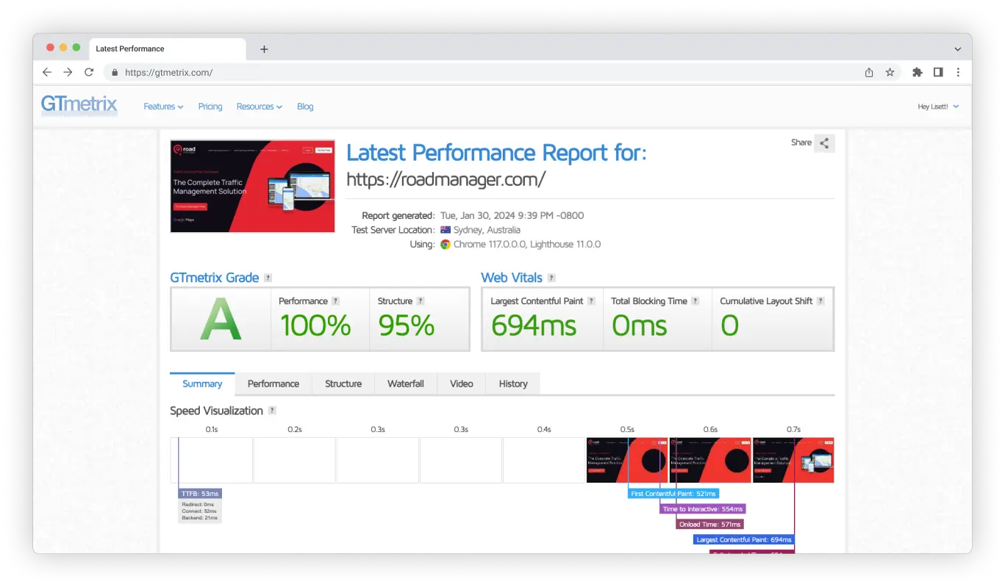Open the Cumulative Layout Shift help icon

point(821,301)
